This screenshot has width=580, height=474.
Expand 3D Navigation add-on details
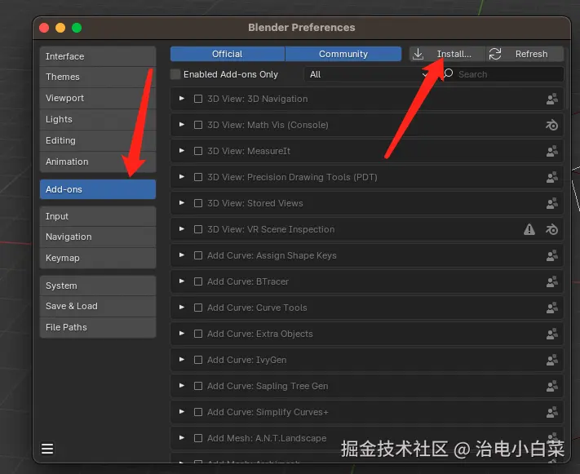tap(182, 99)
